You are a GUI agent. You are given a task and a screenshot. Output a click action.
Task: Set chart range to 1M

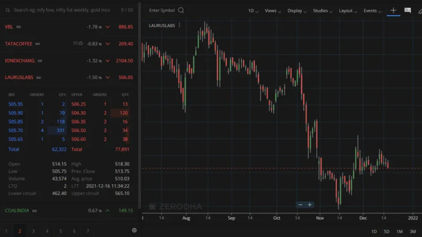pyautogui.click(x=400, y=231)
